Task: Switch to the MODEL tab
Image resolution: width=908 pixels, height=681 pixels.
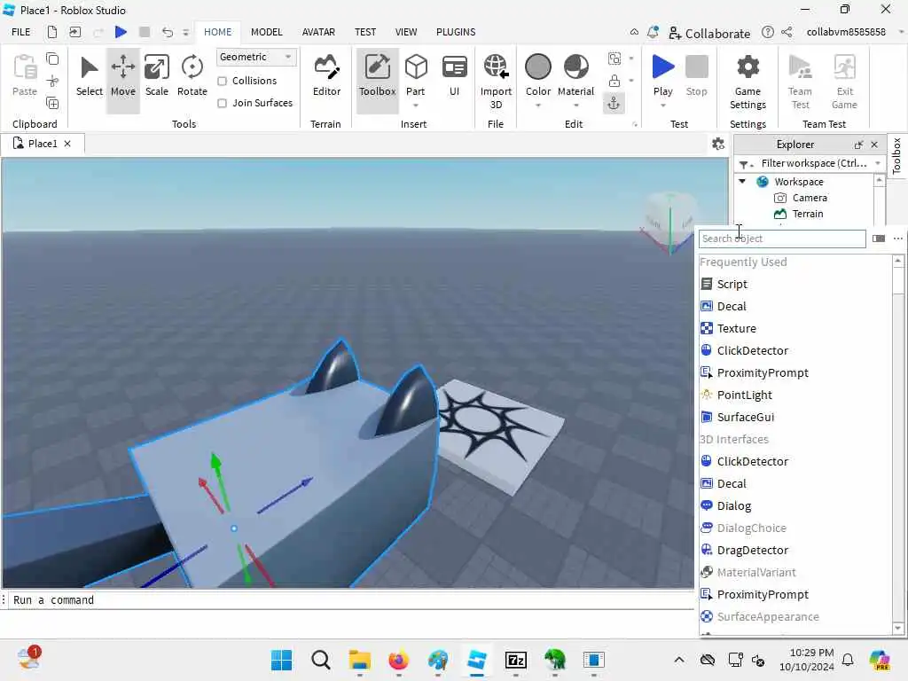Action: coord(266,32)
